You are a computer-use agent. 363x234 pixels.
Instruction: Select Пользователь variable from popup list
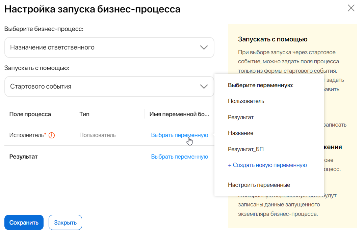pyautogui.click(x=246, y=101)
